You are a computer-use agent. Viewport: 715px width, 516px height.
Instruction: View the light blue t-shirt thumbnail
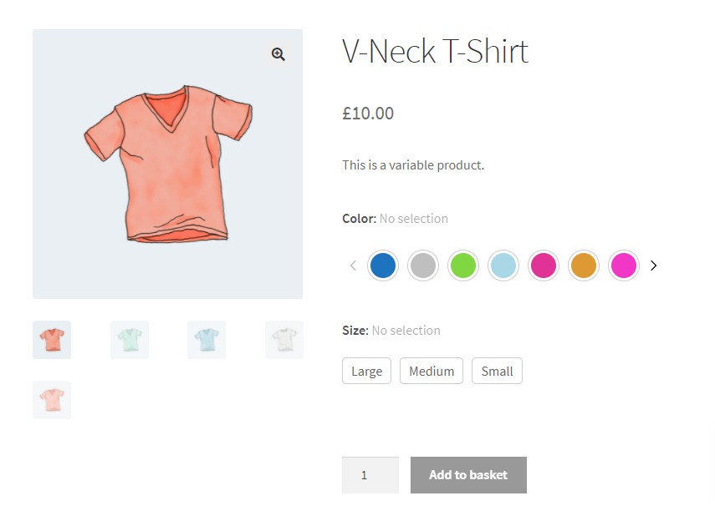[207, 340]
